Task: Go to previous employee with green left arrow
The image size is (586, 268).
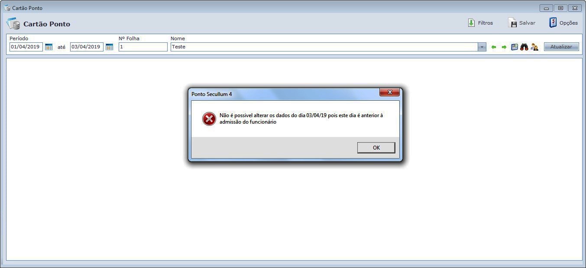Action: (x=494, y=47)
